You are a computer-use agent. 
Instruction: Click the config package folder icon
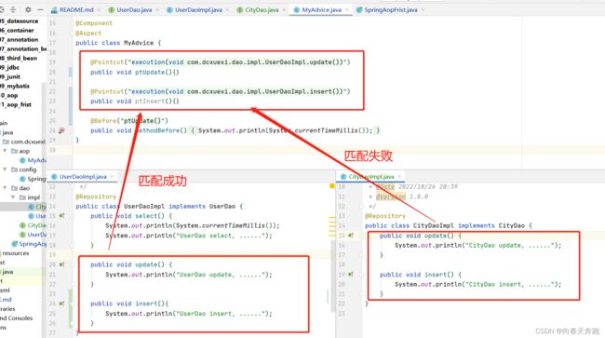tap(14, 169)
